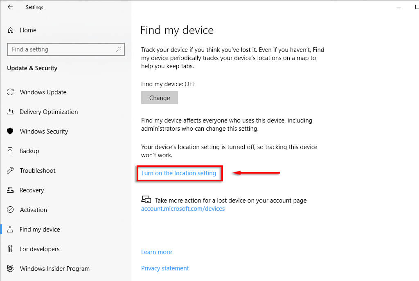Click the For developers icon
The image size is (419, 281).
11,249
